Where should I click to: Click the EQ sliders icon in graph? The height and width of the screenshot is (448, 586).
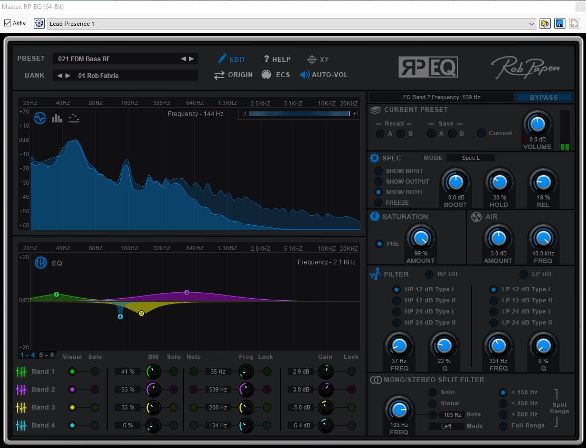click(x=41, y=263)
